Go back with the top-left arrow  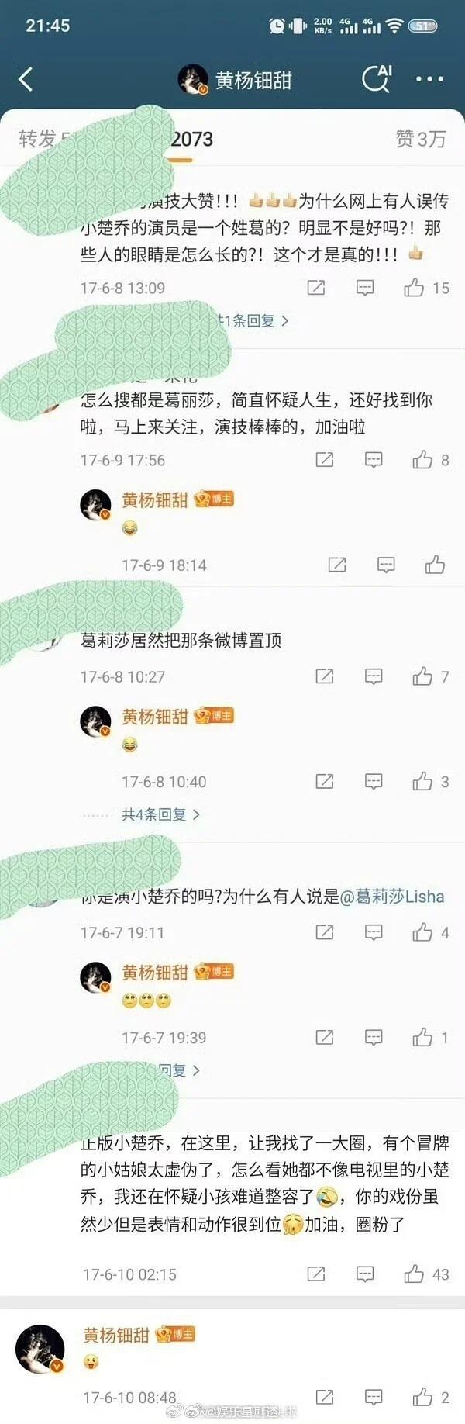click(x=26, y=79)
